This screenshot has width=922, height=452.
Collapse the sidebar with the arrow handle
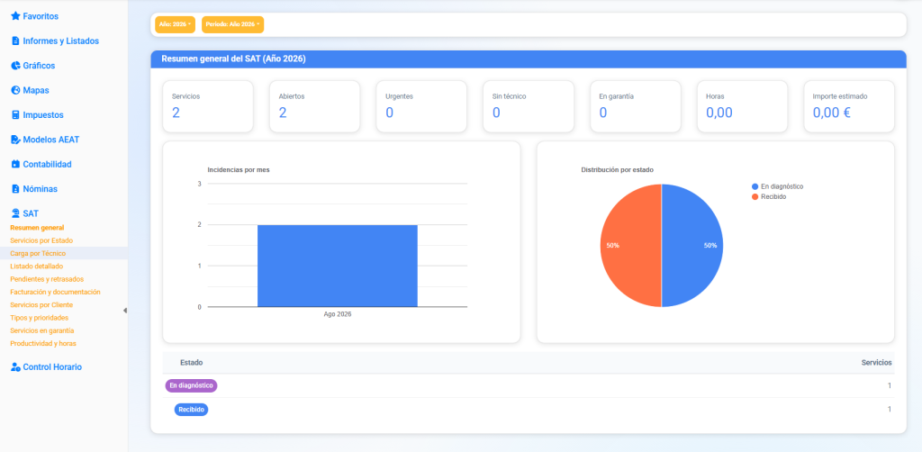pyautogui.click(x=124, y=311)
